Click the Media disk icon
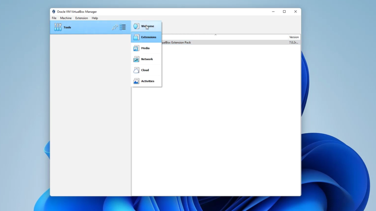This screenshot has height=211, width=376. 136,48
